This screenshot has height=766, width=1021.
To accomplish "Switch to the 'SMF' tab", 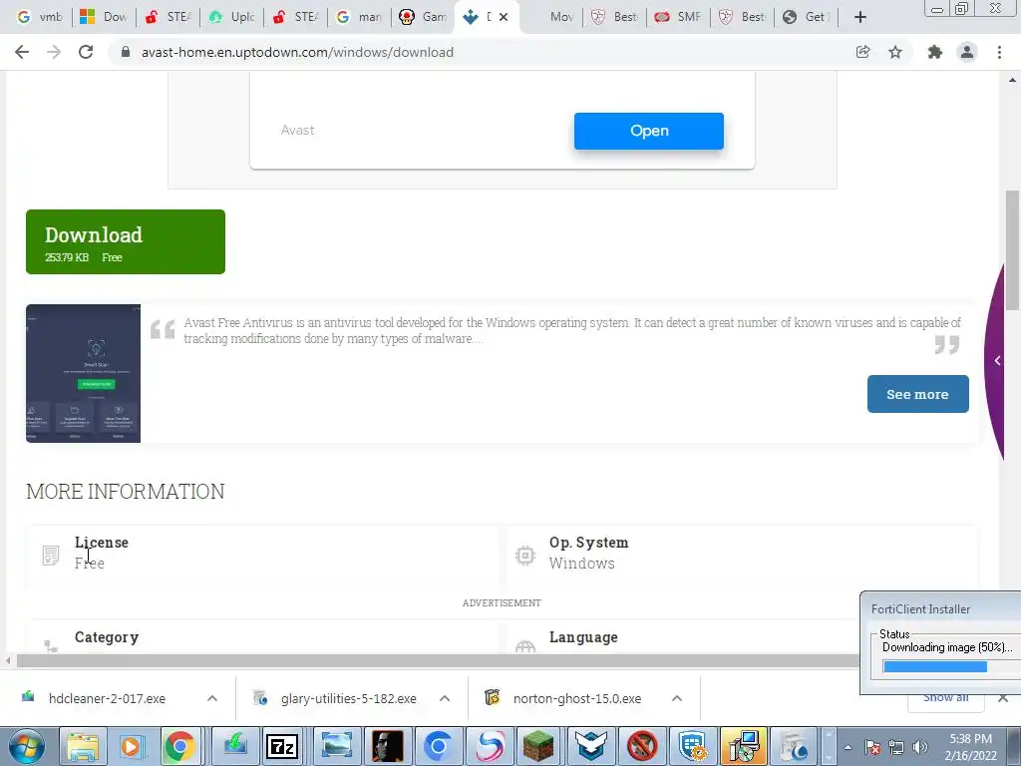I will tap(678, 17).
